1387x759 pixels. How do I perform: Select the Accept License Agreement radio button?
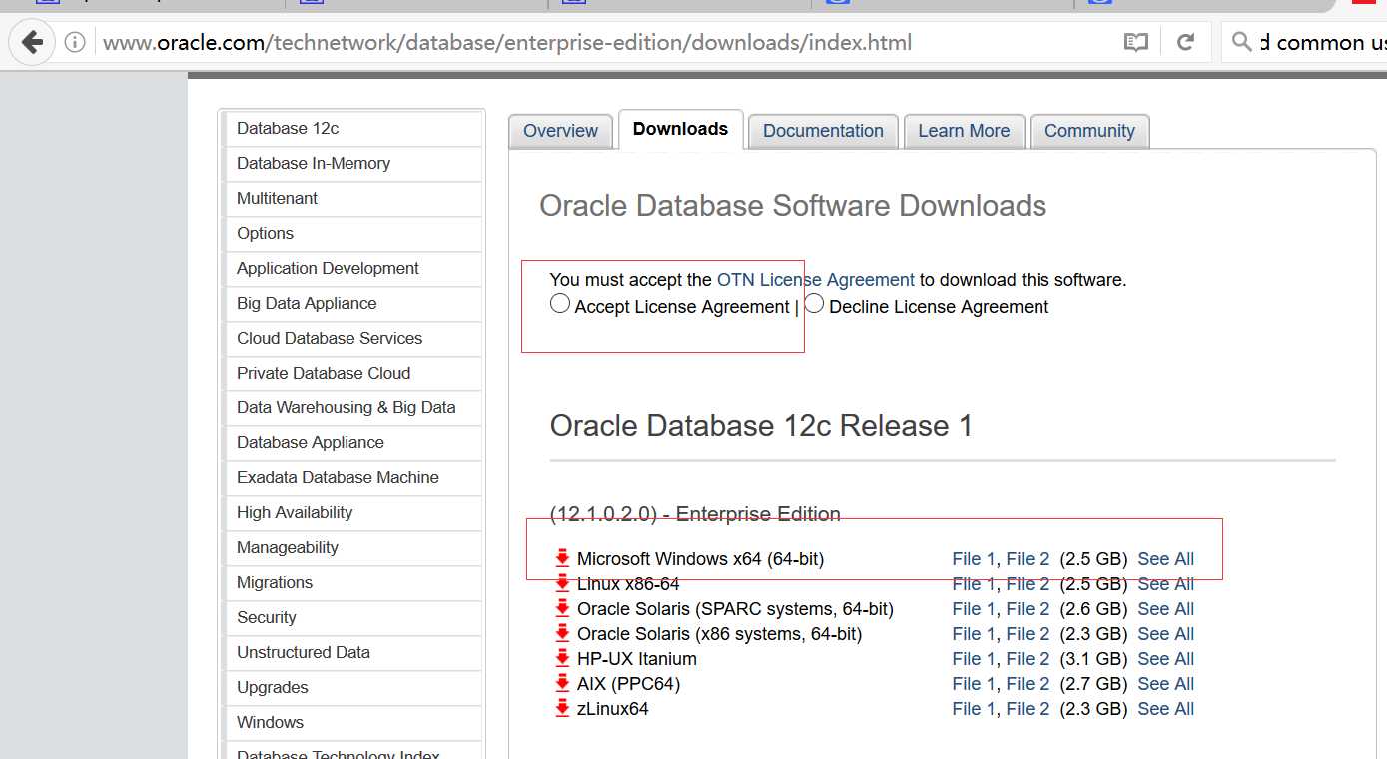(x=560, y=304)
